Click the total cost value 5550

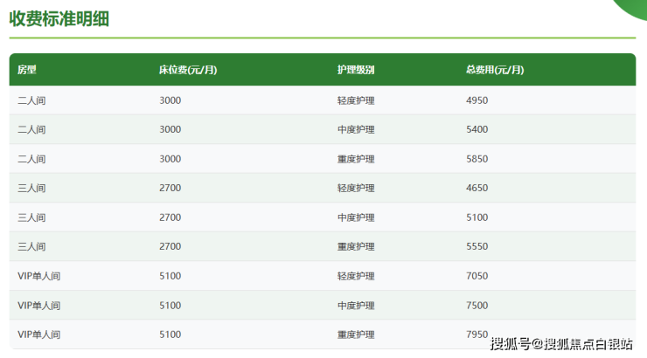pyautogui.click(x=477, y=247)
